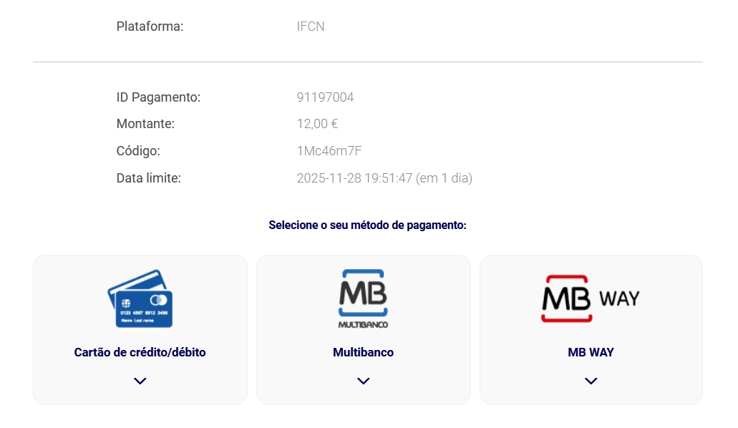Click the 'Data limite:' label
738x428 pixels.
pos(148,178)
